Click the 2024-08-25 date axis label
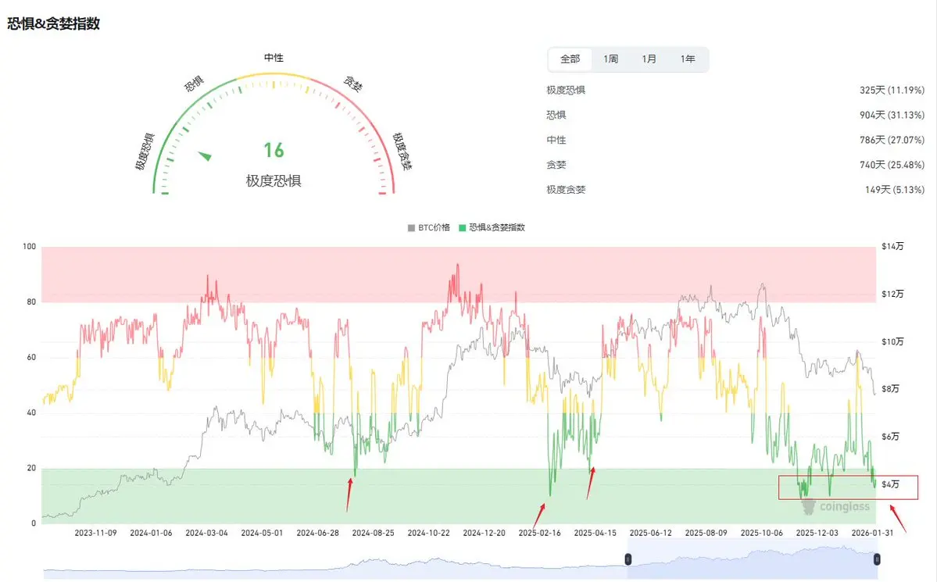 pyautogui.click(x=373, y=533)
